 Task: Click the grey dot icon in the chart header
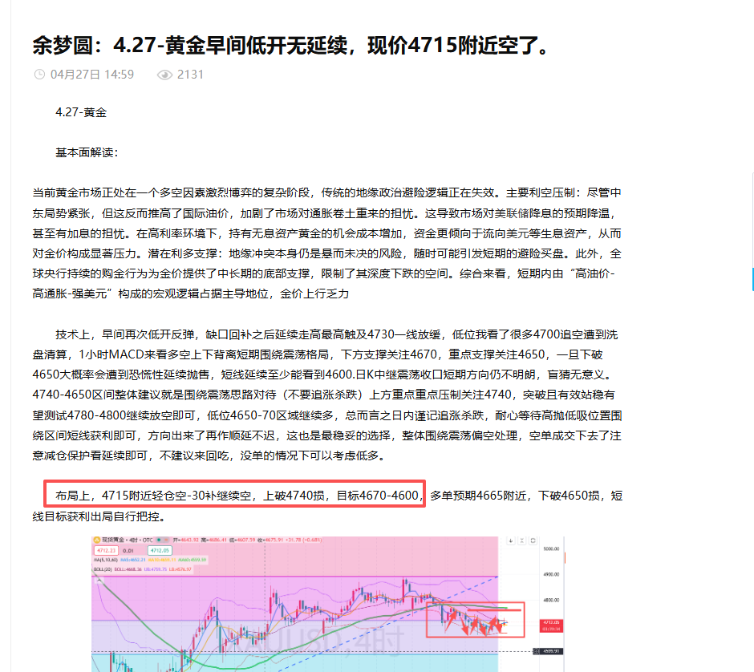click(x=165, y=538)
